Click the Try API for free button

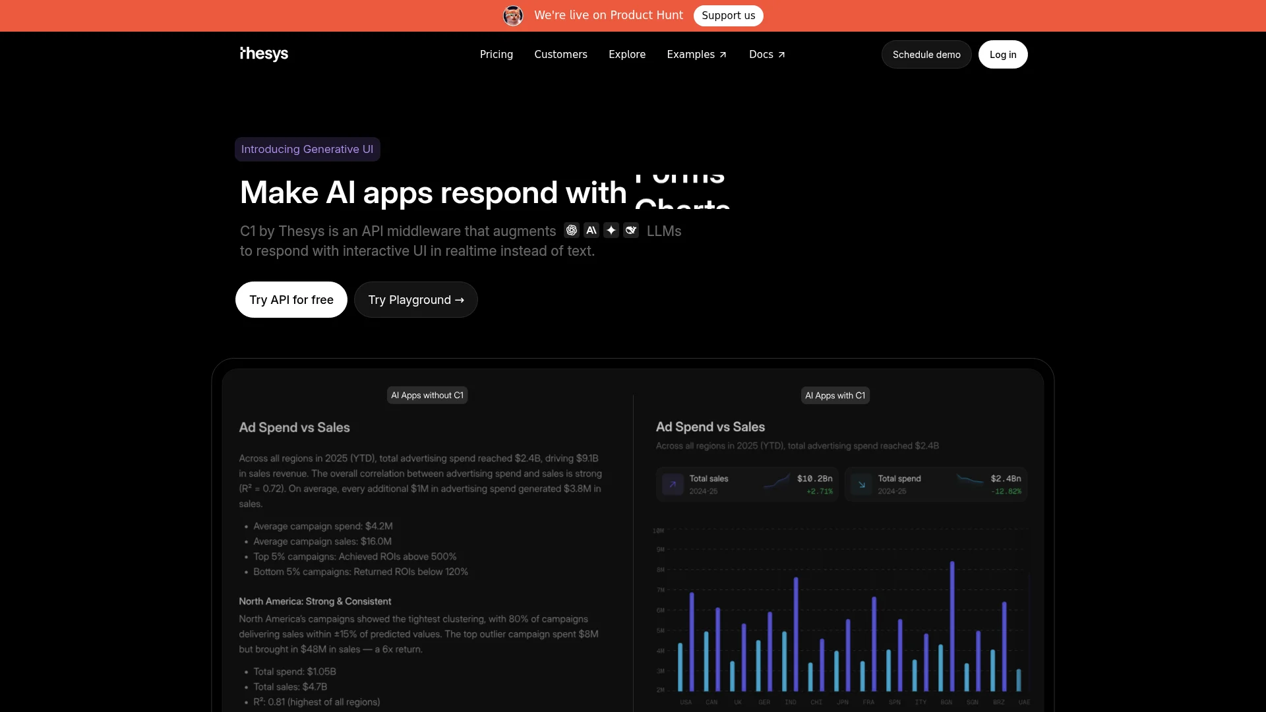click(291, 299)
